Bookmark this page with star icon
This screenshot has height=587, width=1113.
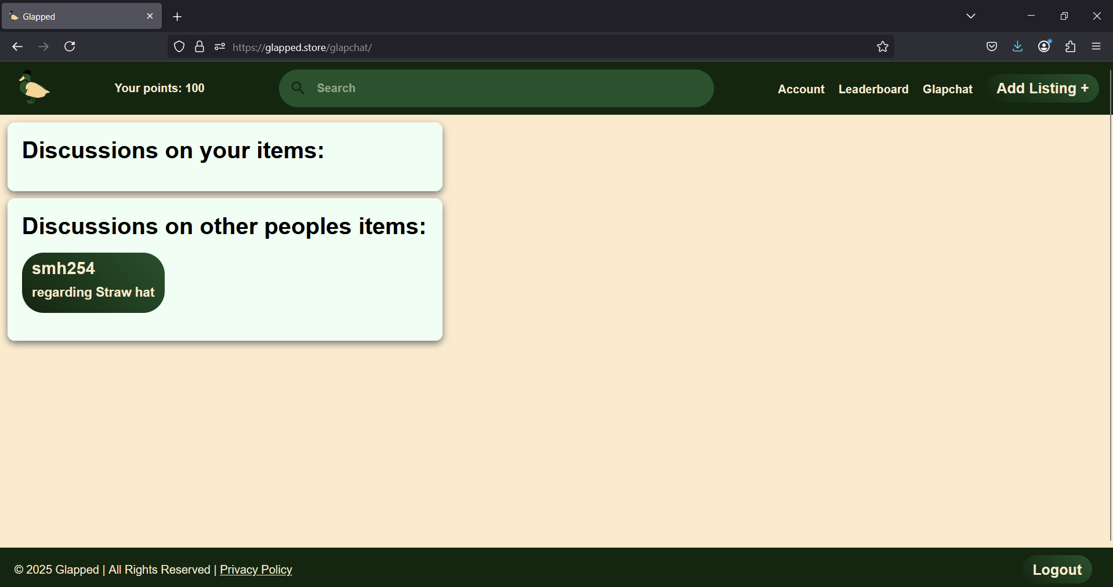pyautogui.click(x=883, y=47)
